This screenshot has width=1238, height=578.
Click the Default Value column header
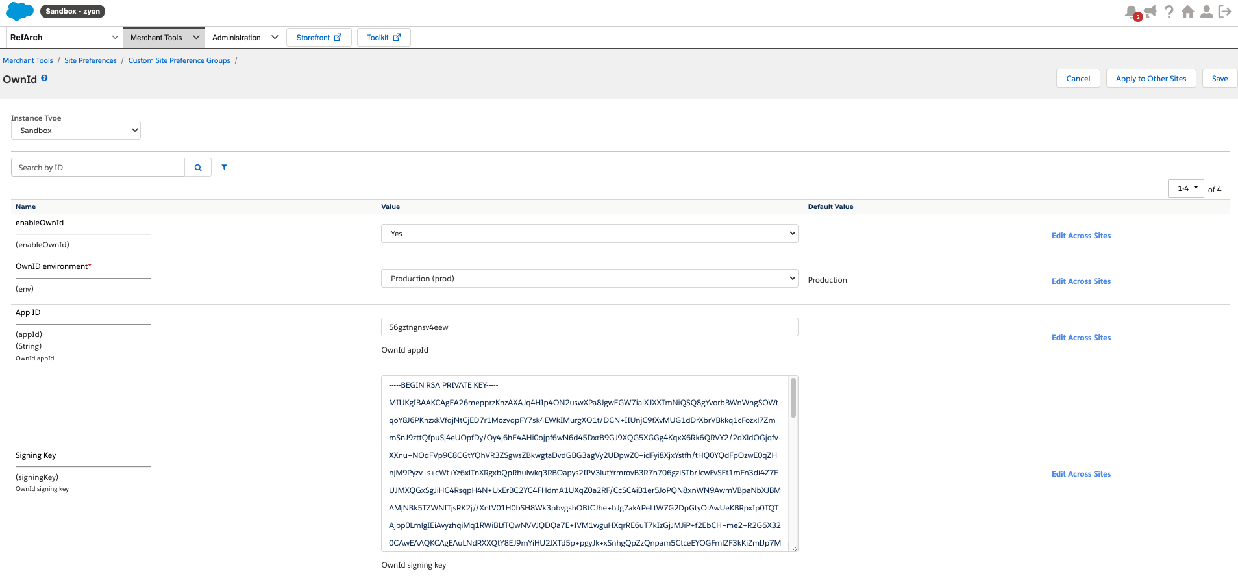pyautogui.click(x=830, y=207)
